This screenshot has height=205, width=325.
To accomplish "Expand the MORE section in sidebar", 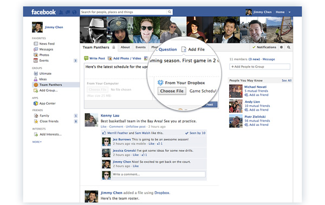I will click(x=37, y=142).
